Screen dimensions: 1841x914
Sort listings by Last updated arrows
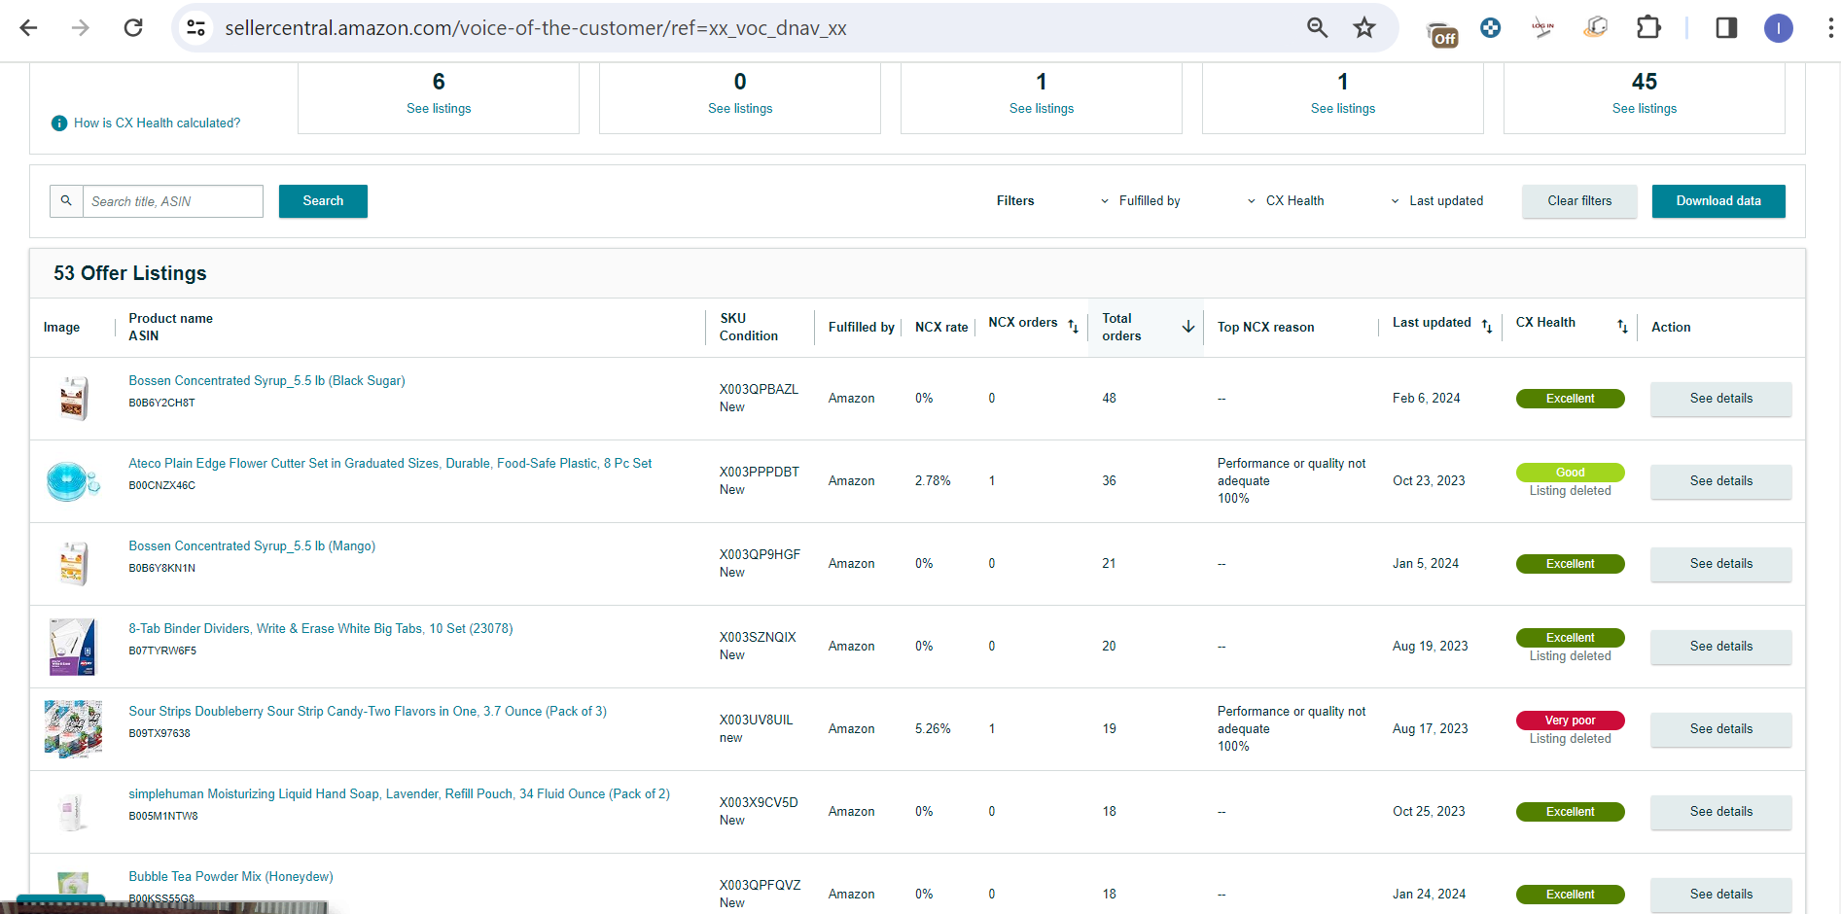pos(1486,326)
